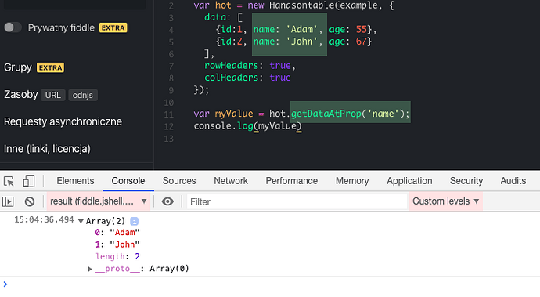
Task: Click the 1: "John" array entry
Action: pos(117,244)
